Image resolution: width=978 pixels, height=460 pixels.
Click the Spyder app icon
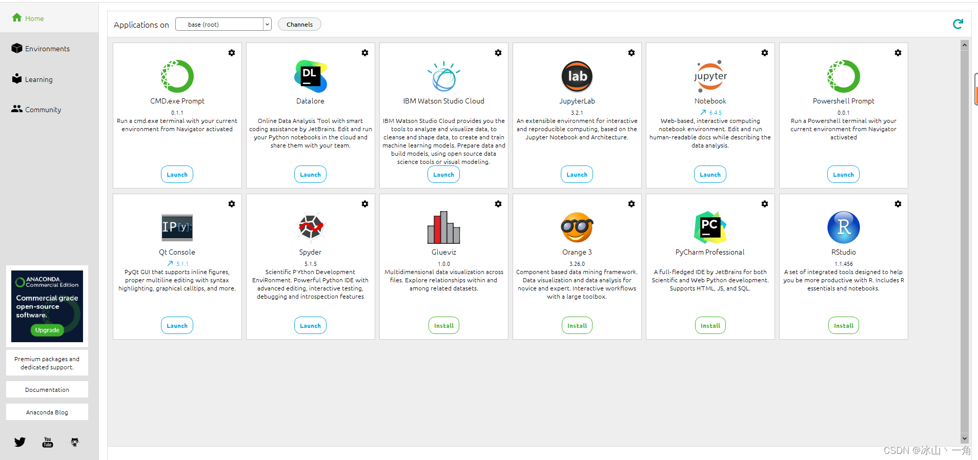tap(311, 227)
